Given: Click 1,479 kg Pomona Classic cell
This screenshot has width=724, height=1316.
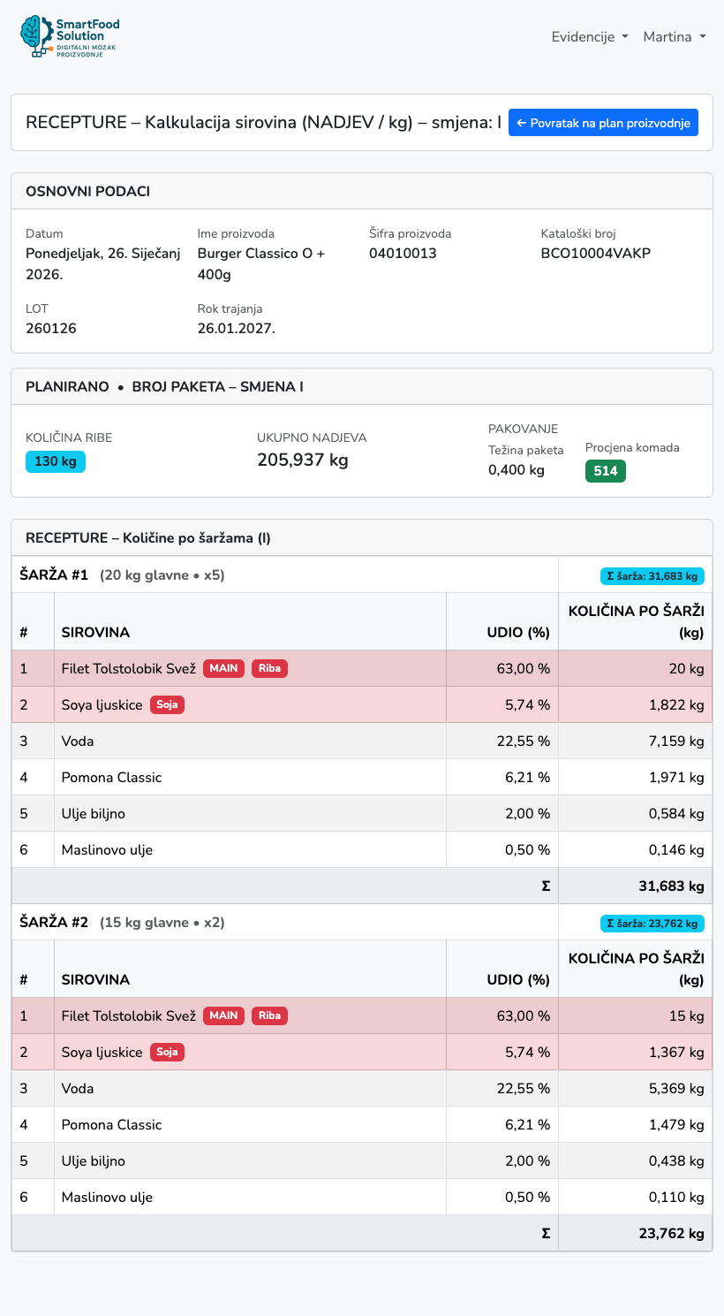Looking at the screenshot, I should 636,1124.
